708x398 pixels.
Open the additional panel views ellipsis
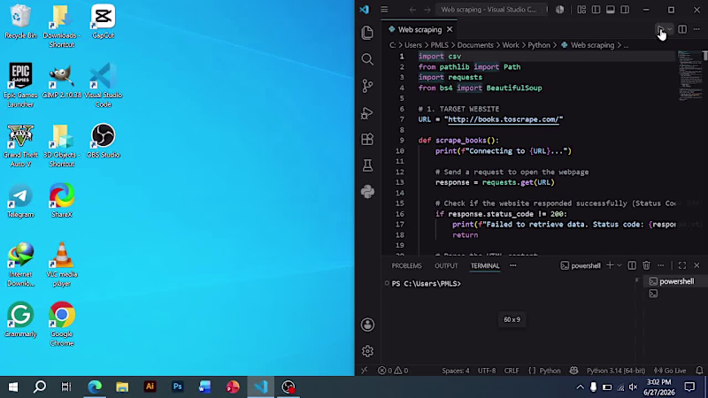point(513,265)
